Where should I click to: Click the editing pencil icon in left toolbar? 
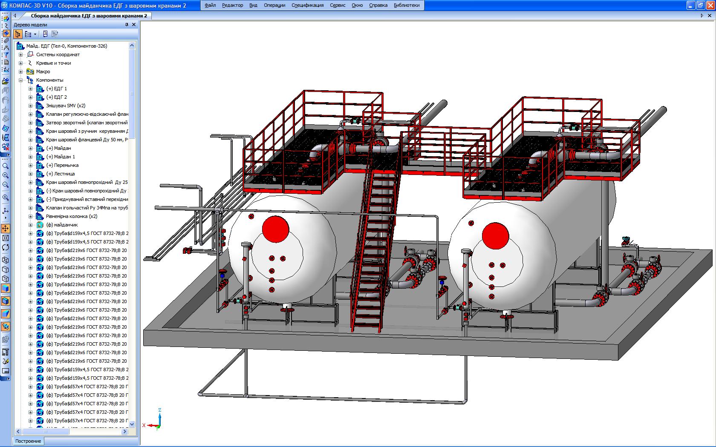(x=5, y=361)
